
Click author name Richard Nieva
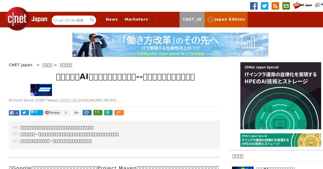pos(21,100)
